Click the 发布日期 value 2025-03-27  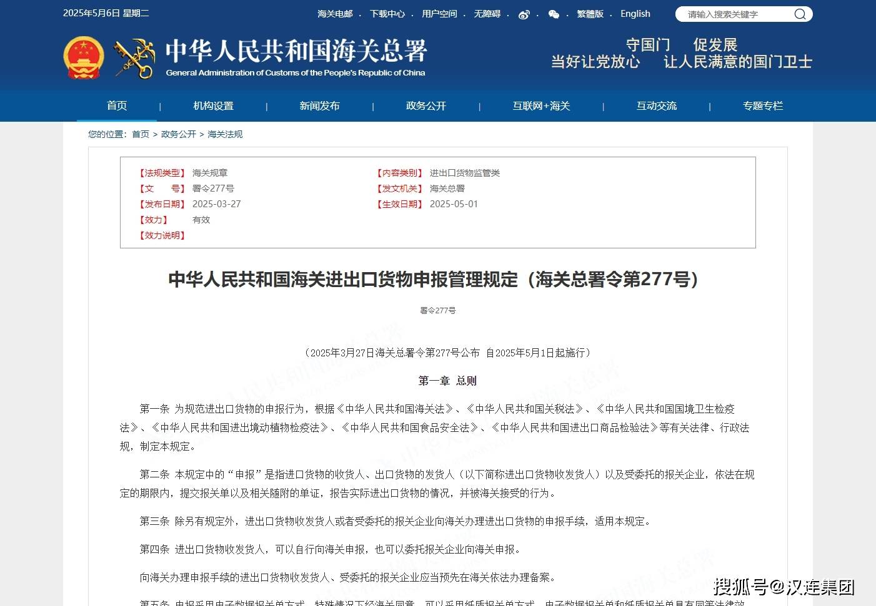pyautogui.click(x=216, y=204)
